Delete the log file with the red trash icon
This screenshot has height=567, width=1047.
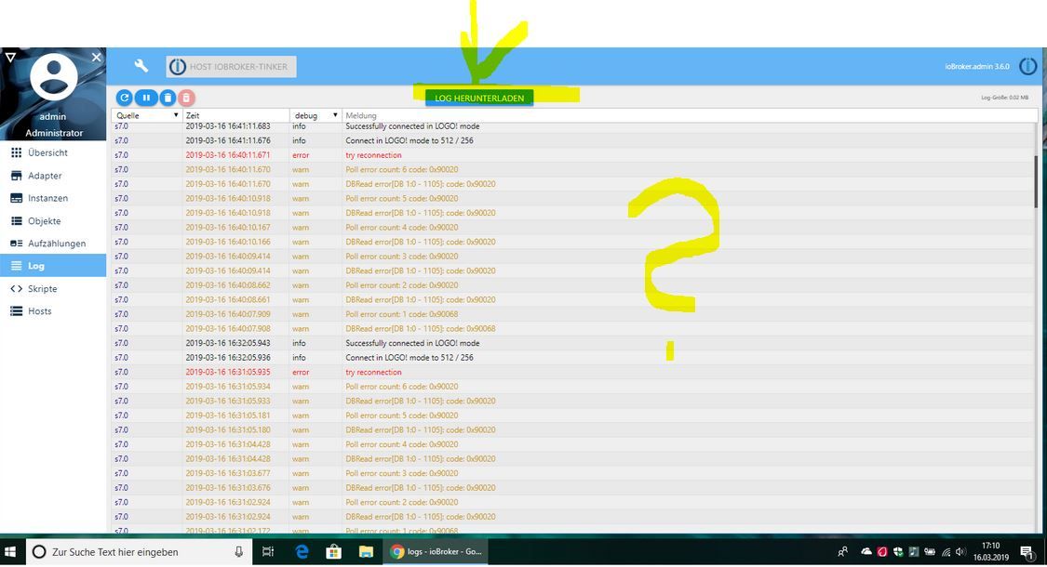pos(186,98)
